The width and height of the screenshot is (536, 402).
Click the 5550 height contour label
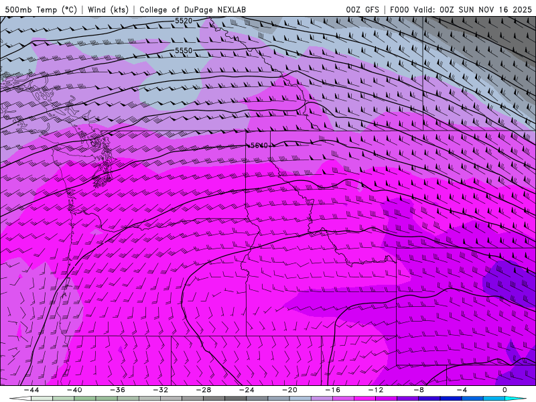[x=184, y=51]
